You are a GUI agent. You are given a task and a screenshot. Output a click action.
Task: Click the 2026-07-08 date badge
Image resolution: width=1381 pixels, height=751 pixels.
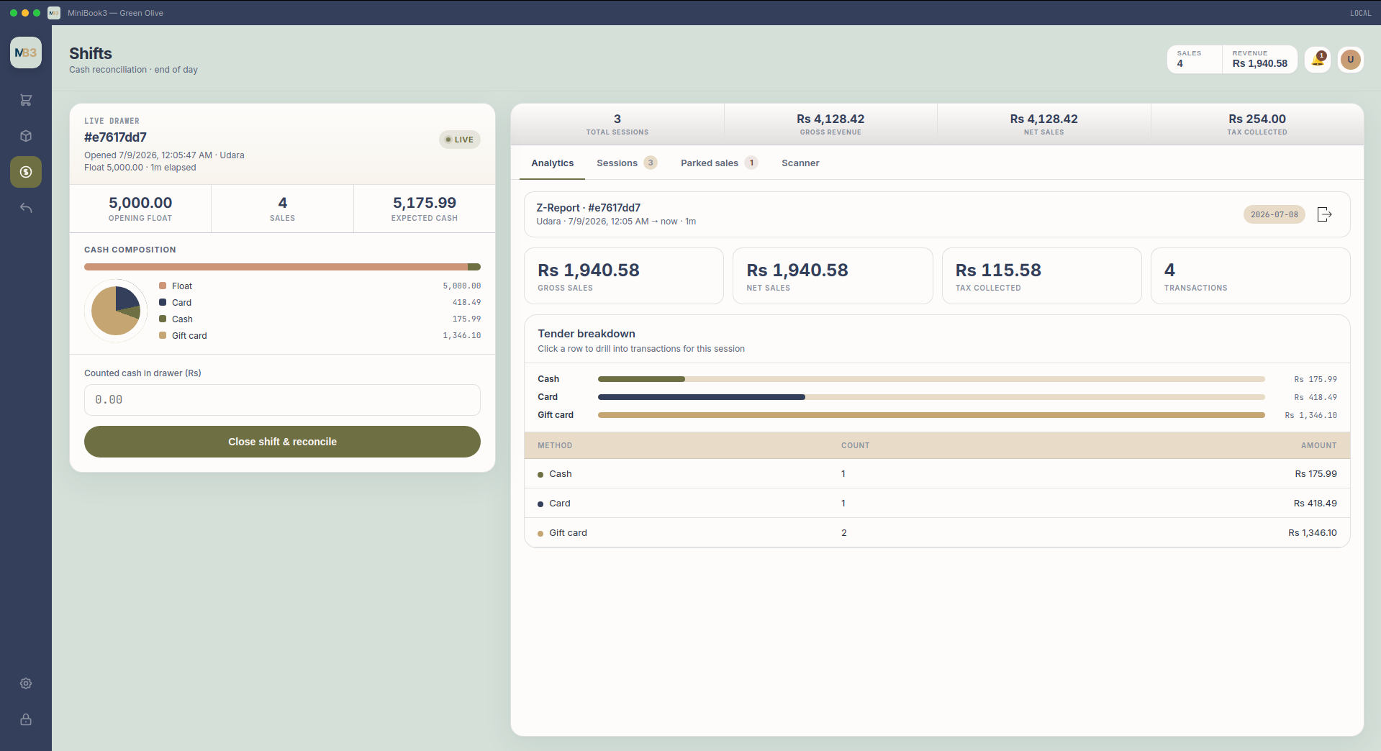pos(1274,214)
